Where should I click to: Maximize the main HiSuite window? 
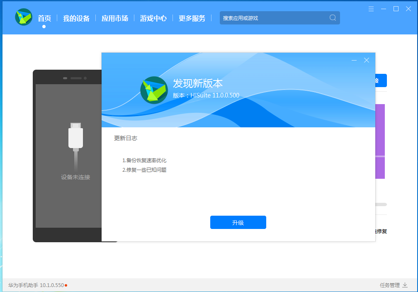click(x=396, y=9)
